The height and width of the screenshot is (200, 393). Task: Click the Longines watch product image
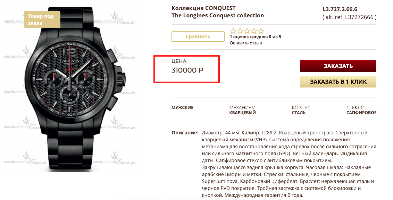[76, 90]
